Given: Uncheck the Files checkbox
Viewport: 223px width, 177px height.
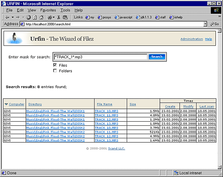Looking at the screenshot, I should [55, 65].
